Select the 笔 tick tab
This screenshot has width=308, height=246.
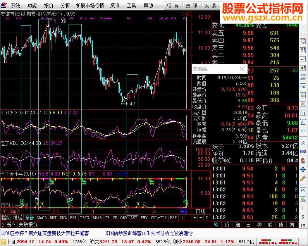pos(216,225)
